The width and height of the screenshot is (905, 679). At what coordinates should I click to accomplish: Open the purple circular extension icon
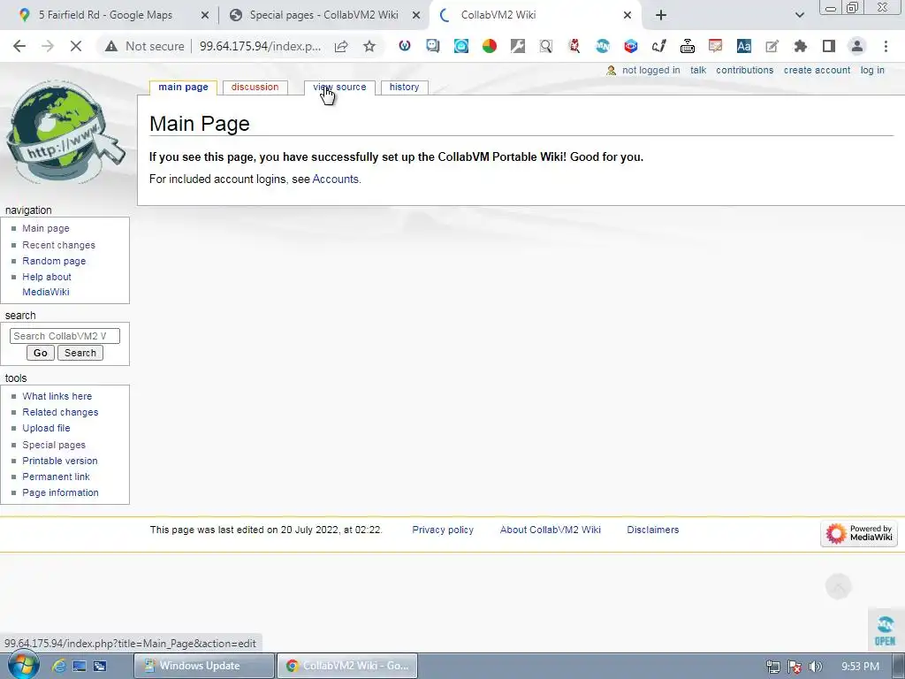coord(405,46)
